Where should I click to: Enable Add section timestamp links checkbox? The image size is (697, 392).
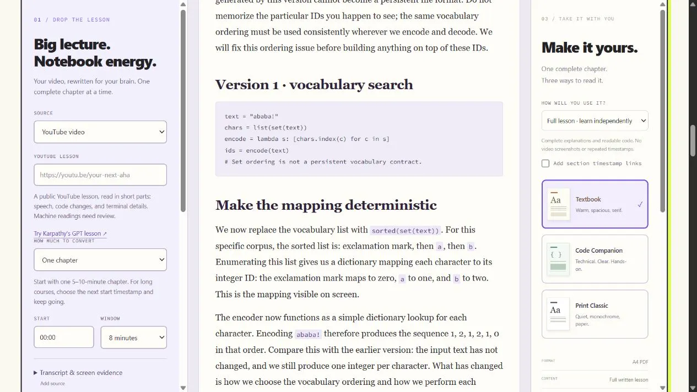pyautogui.click(x=545, y=164)
